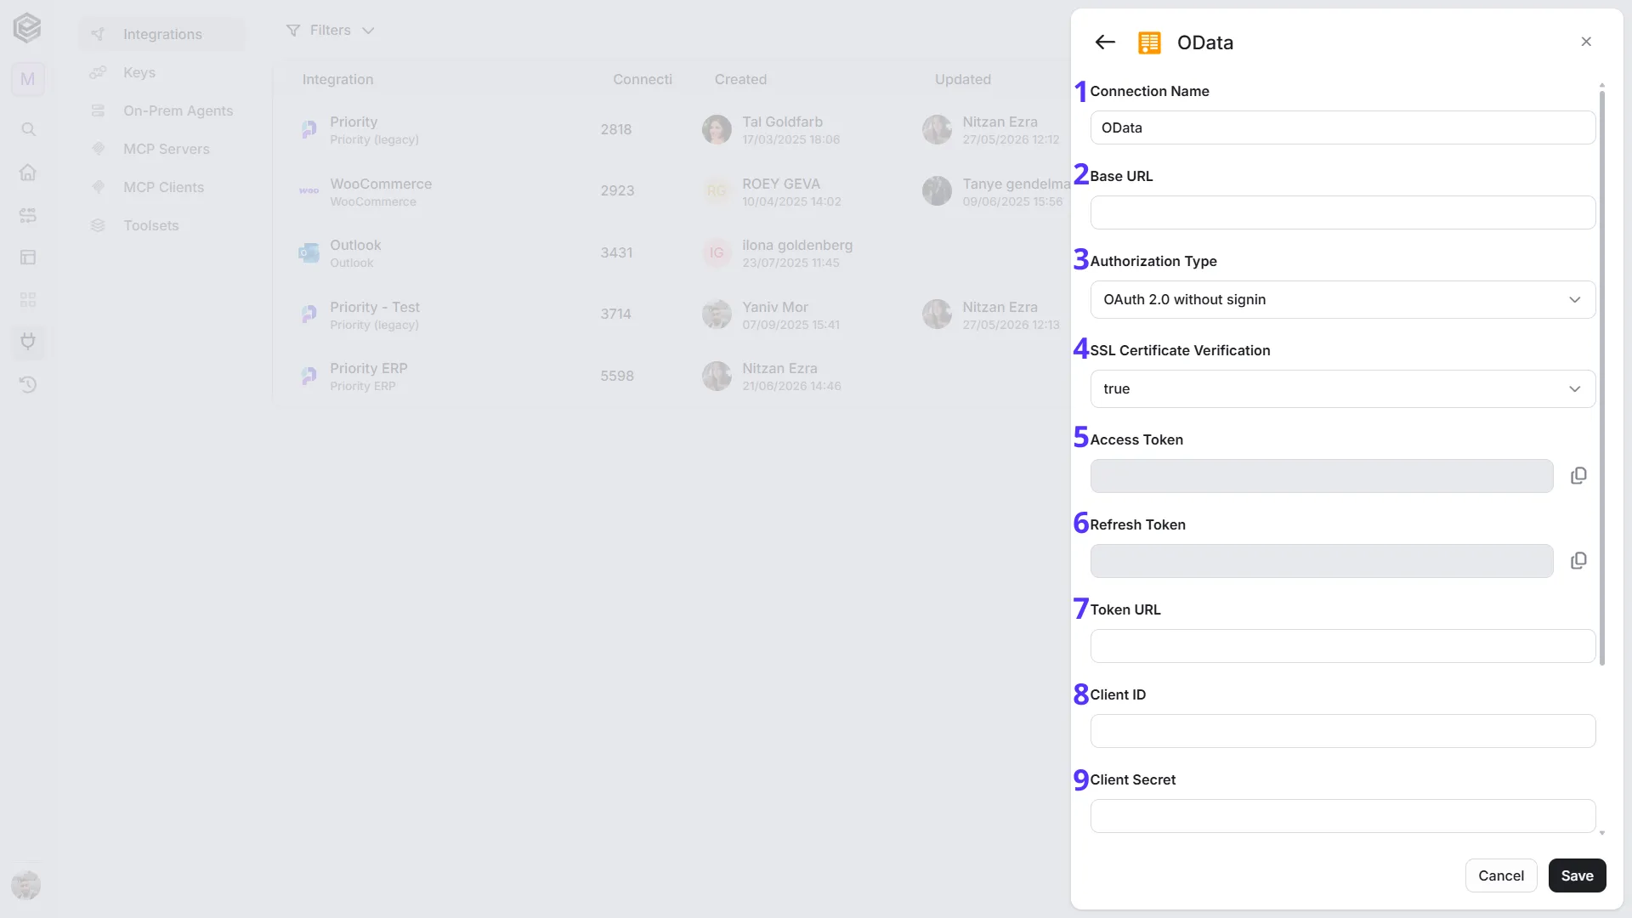The image size is (1632, 918).
Task: Close the OData panel with X
Action: [x=1586, y=42]
